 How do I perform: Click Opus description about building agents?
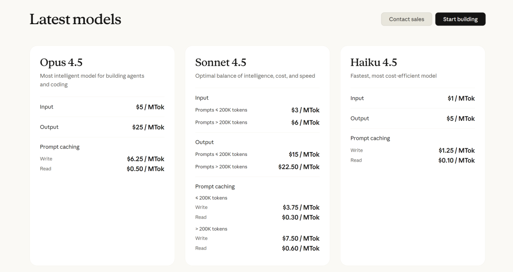point(92,80)
